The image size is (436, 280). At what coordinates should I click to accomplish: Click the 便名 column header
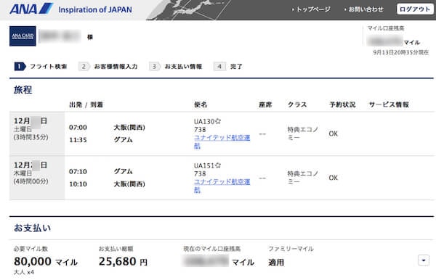click(201, 104)
